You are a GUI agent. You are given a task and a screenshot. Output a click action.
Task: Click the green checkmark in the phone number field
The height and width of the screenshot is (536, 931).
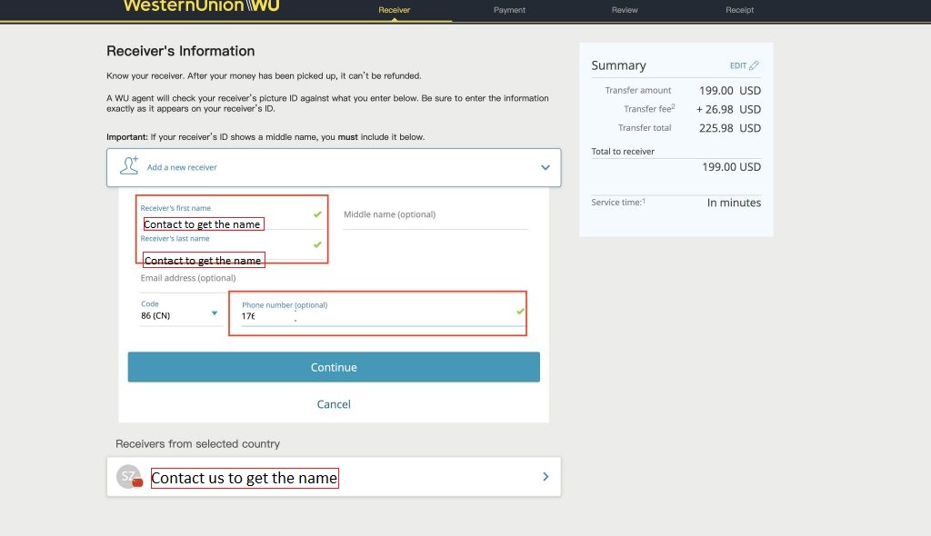pos(519,312)
